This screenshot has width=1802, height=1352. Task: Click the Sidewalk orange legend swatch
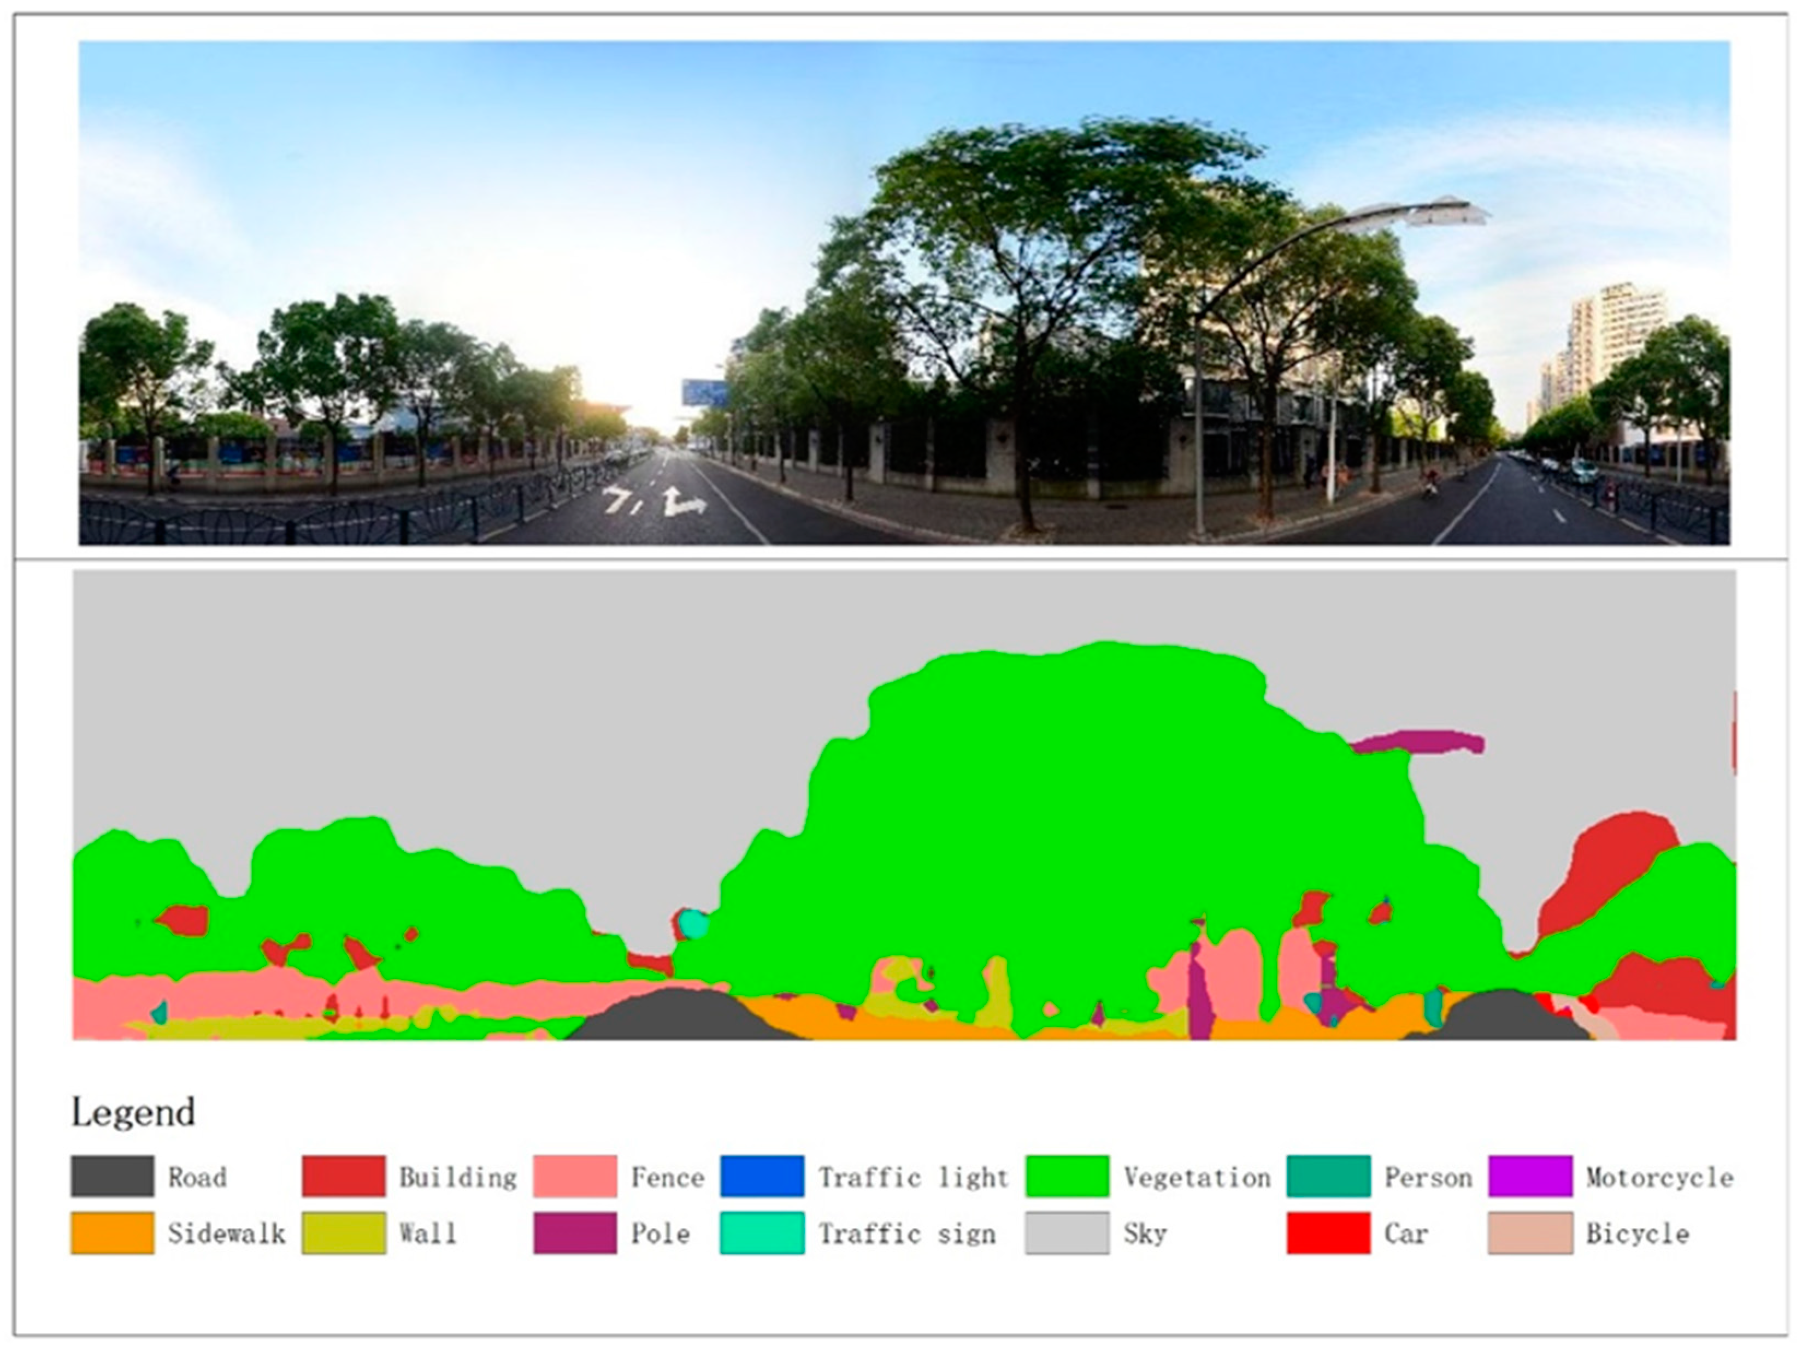[x=111, y=1233]
